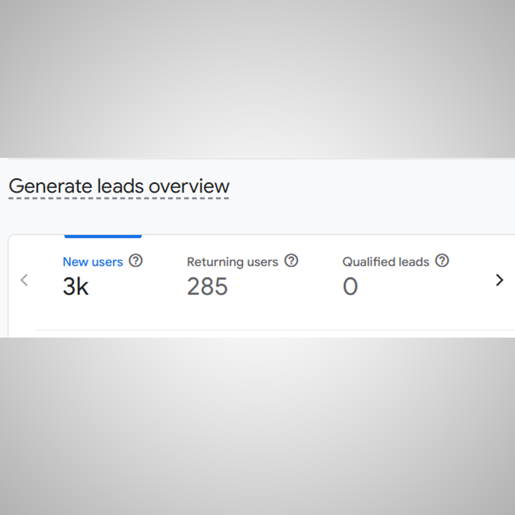Click the 3k New users value
Viewport: 515px width, 515px height.
coord(76,287)
